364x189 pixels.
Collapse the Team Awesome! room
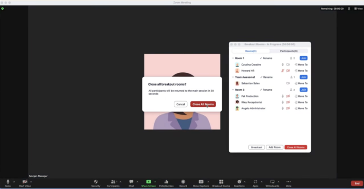pos(233,77)
